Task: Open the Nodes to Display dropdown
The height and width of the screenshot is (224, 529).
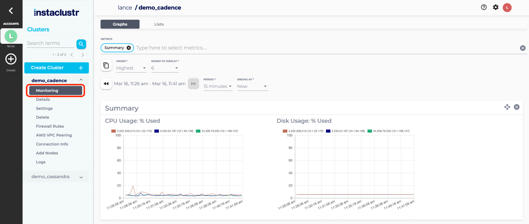Action: click(165, 68)
